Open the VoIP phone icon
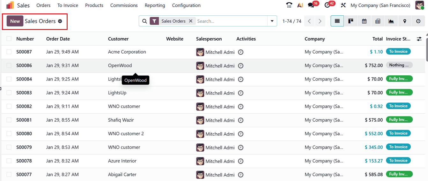The image size is (428, 181). pyautogui.click(x=289, y=5)
